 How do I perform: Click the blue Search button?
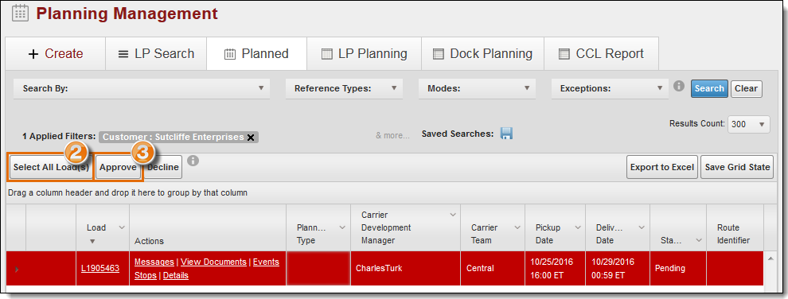pos(709,88)
